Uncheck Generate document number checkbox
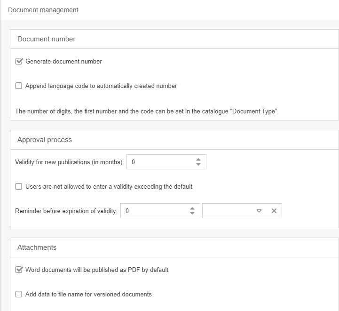The image size is (339, 311). tap(19, 61)
